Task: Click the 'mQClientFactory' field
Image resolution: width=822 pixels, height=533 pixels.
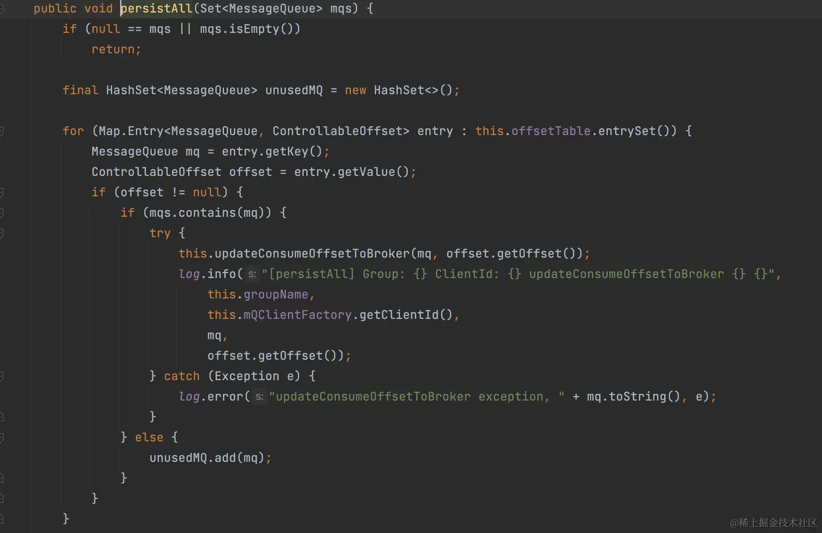Action: pyautogui.click(x=298, y=315)
